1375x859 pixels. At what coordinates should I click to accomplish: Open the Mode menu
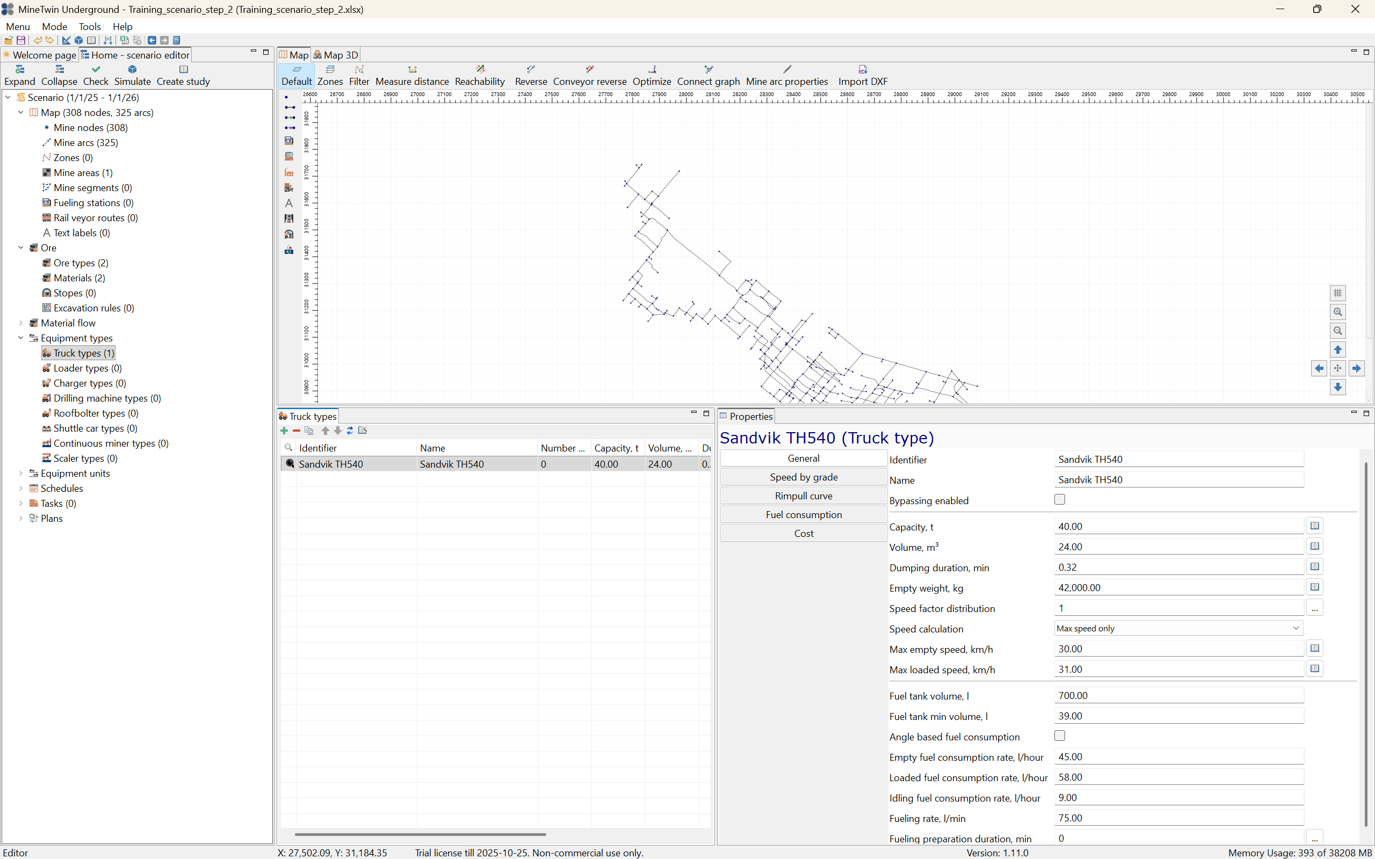[55, 27]
